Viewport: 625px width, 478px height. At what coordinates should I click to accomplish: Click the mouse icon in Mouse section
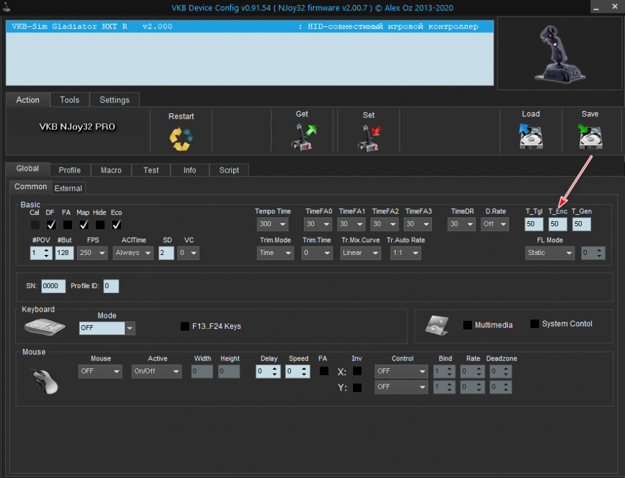click(46, 380)
